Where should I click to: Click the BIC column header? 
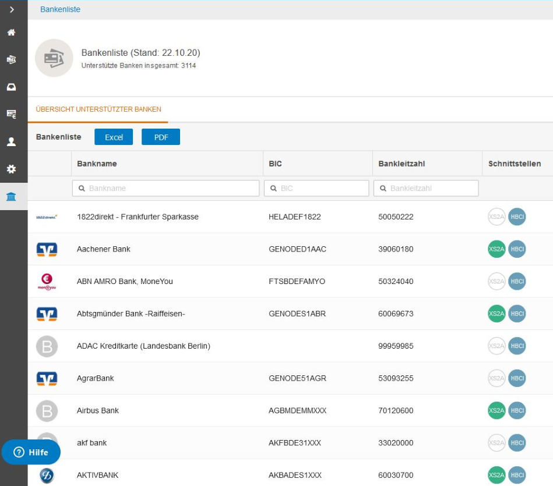(275, 164)
